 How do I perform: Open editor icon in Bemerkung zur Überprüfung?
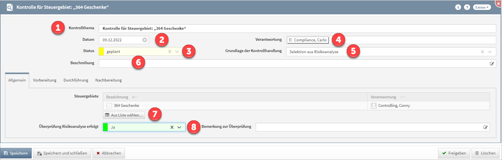pyautogui.click(x=485, y=127)
